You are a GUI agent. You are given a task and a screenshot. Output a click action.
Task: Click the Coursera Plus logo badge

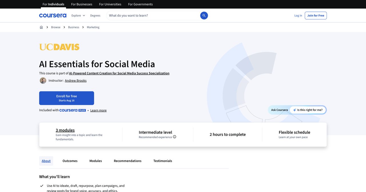(73, 110)
